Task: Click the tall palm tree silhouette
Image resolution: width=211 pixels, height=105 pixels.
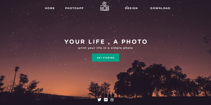Action: [15, 79]
